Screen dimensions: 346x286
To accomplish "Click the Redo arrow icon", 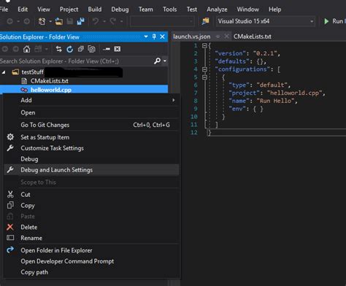I will (x=112, y=21).
